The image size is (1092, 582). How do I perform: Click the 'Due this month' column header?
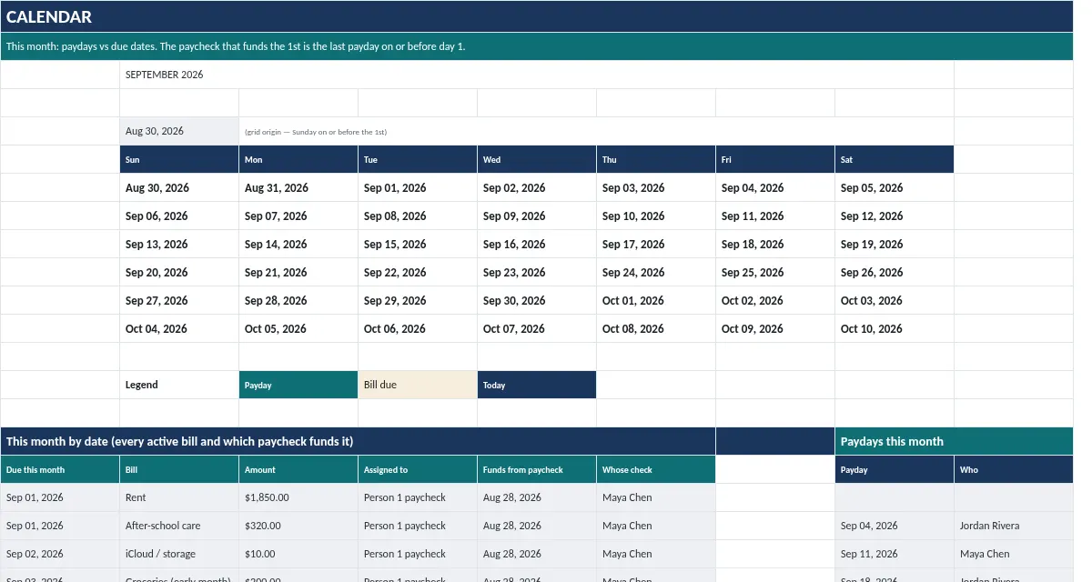click(60, 469)
